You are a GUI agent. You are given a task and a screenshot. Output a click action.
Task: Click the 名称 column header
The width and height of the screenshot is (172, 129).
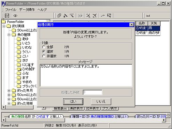pyautogui.click(x=142, y=23)
